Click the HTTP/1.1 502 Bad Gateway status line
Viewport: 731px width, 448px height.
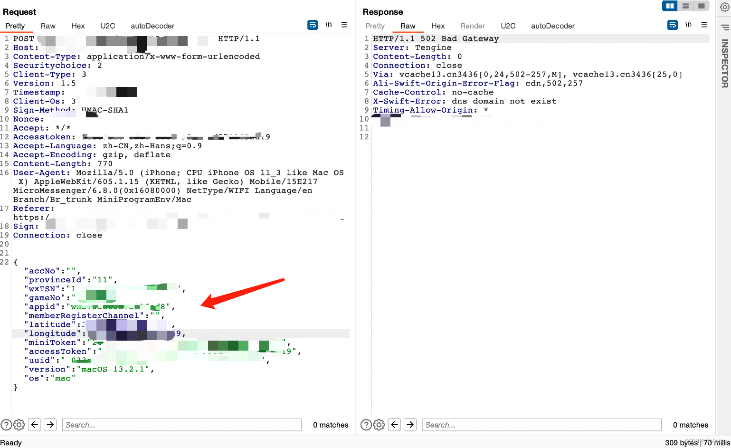pyautogui.click(x=436, y=38)
